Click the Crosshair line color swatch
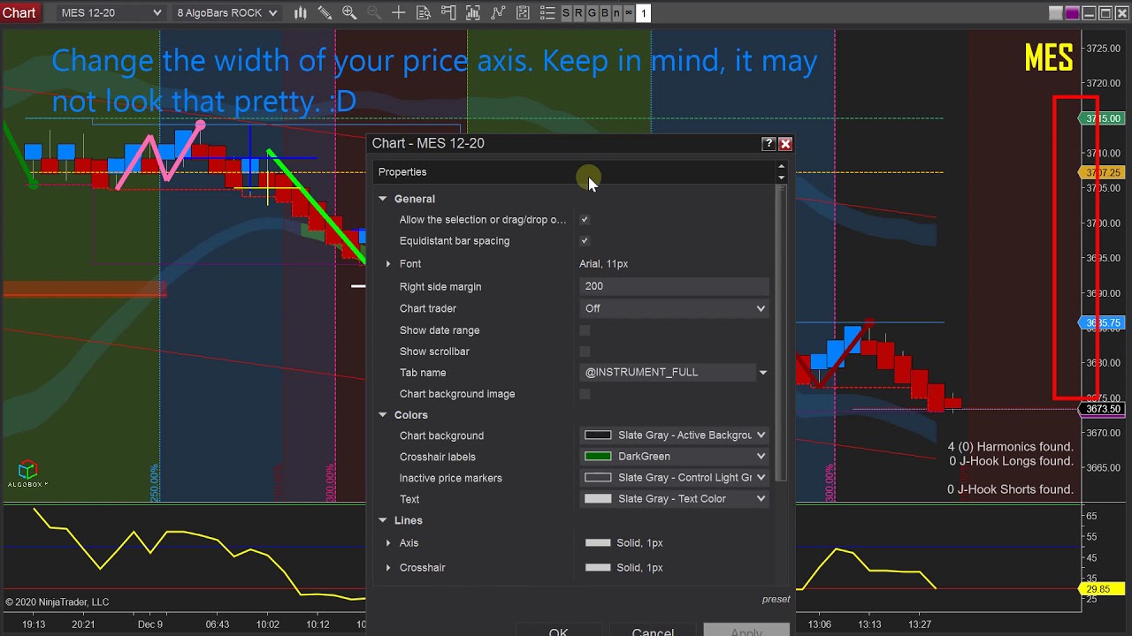1132x636 pixels. (x=598, y=568)
